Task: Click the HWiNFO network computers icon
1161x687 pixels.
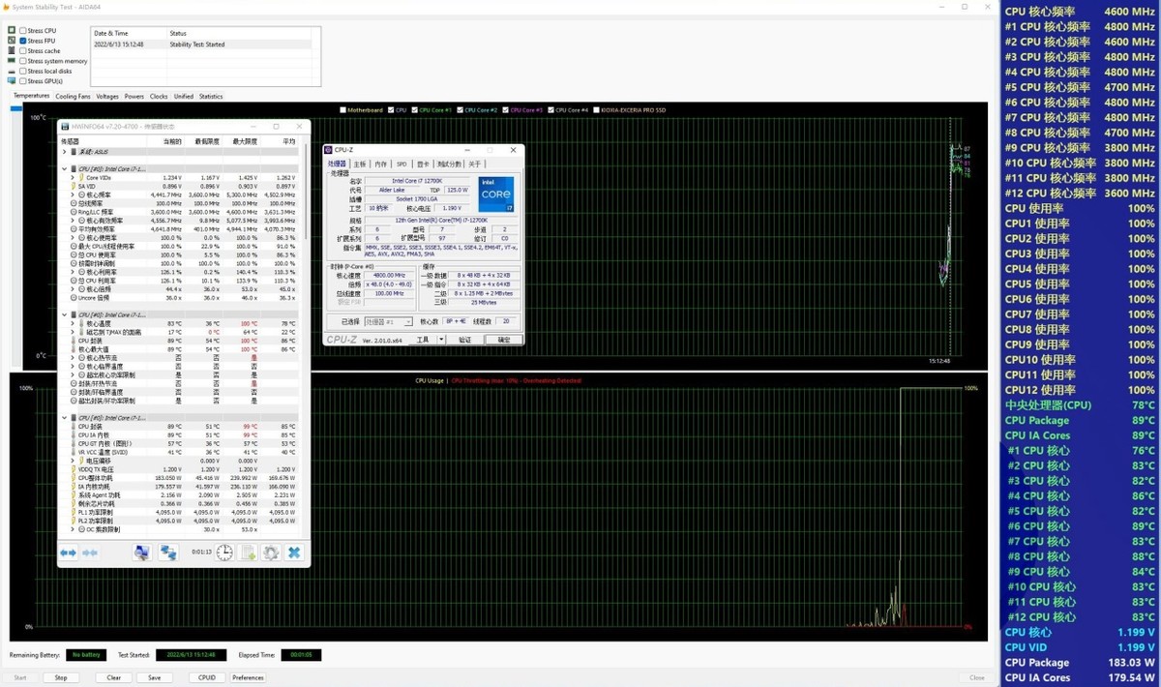Action: (x=168, y=553)
